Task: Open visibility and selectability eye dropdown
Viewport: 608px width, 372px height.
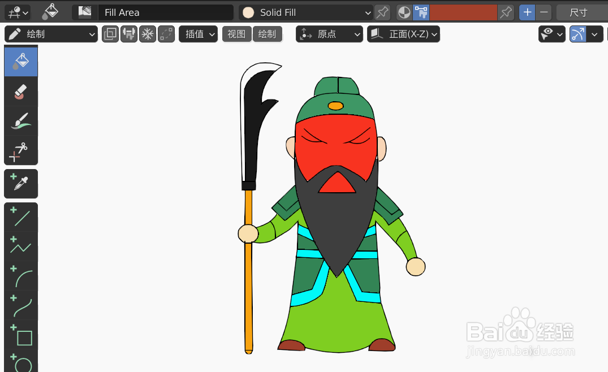Action: click(552, 34)
